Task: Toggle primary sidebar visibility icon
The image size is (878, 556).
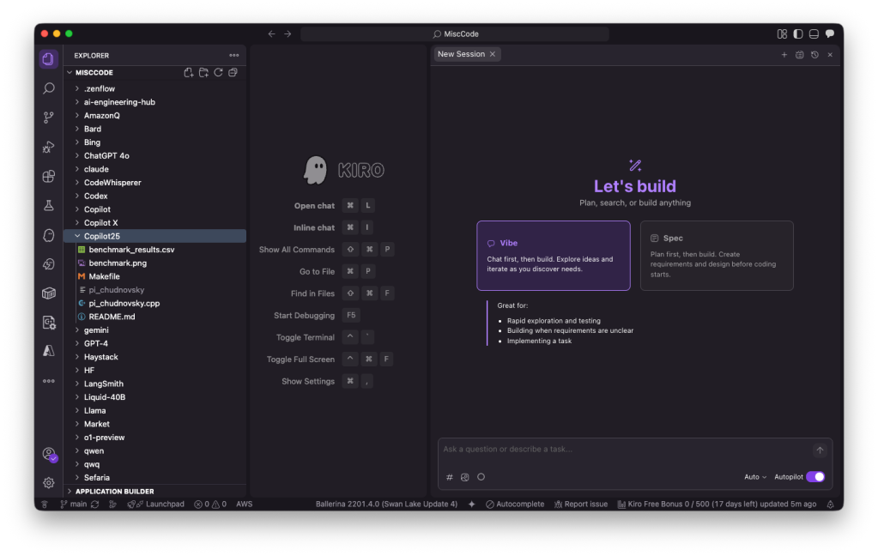Action: click(798, 34)
